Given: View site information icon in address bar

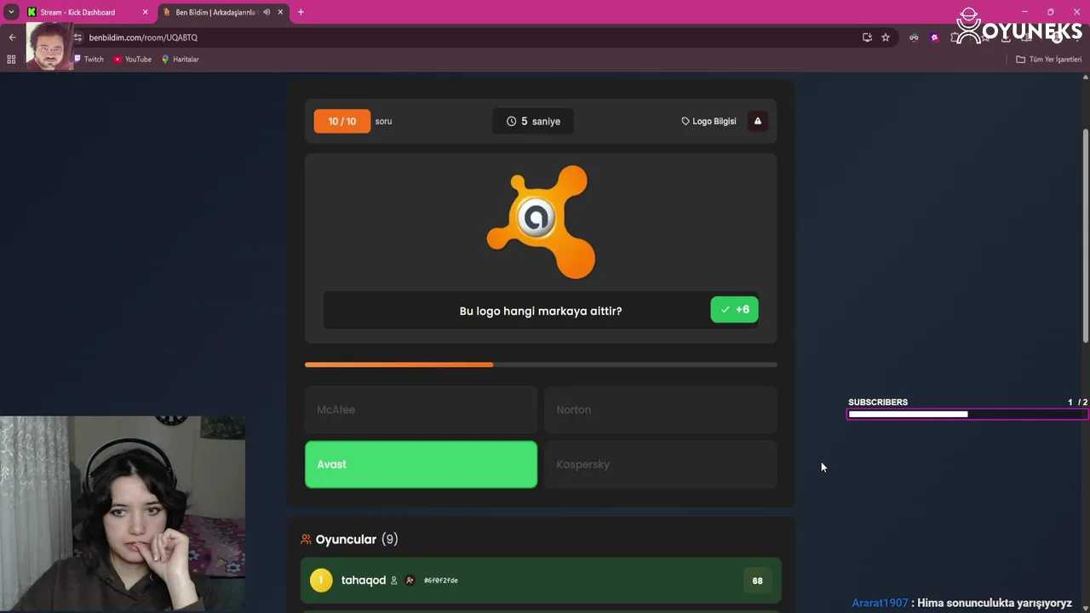Looking at the screenshot, I should coord(78,37).
